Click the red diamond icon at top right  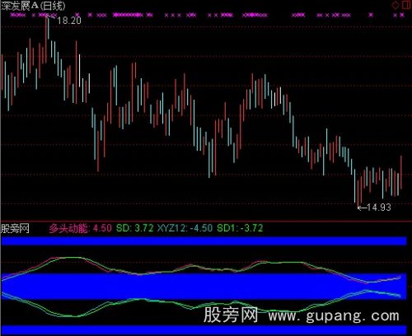coord(396,5)
